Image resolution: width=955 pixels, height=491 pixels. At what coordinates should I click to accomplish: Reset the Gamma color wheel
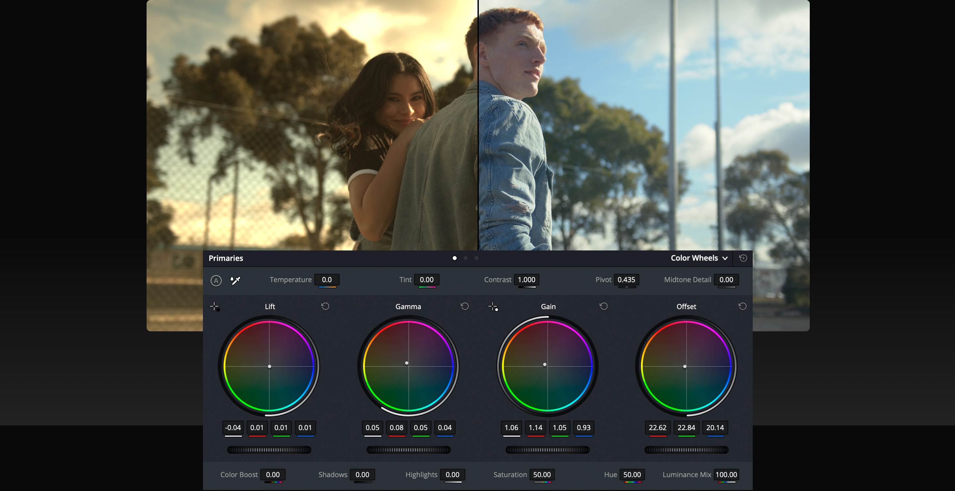(x=465, y=306)
